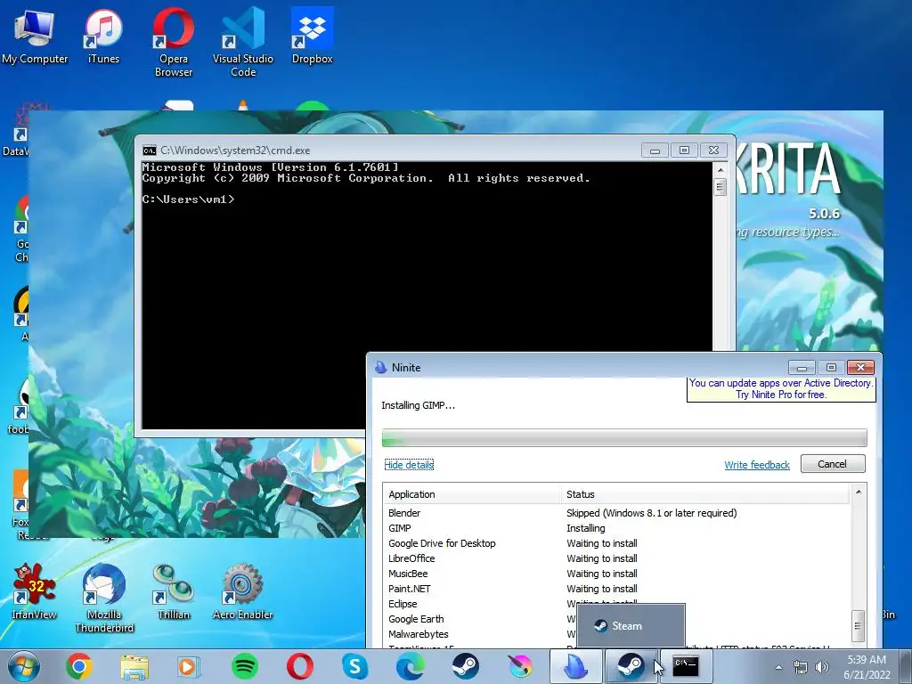
Task: Open the My Computer desktop icon
Action: 35,37
